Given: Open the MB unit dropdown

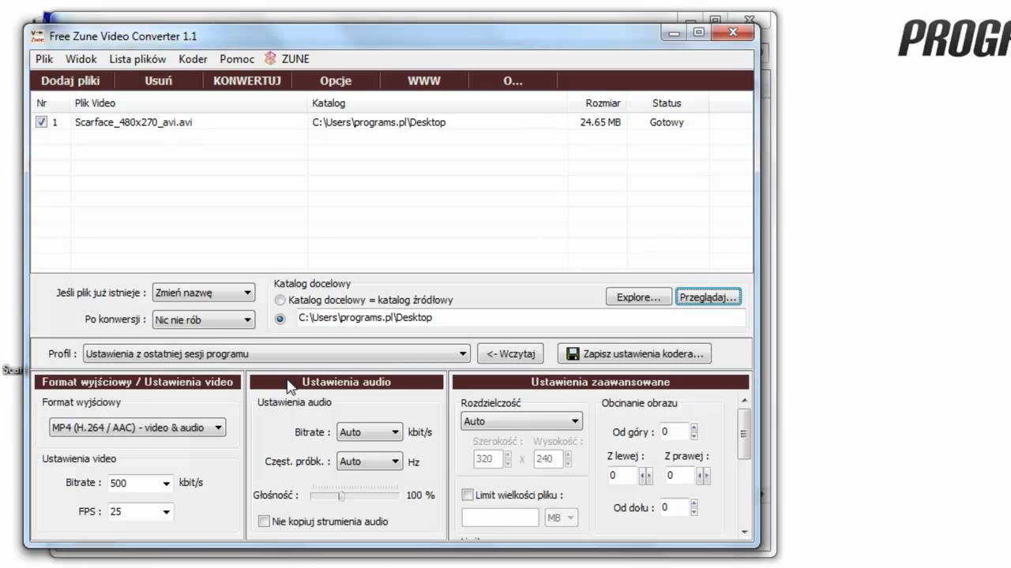Looking at the screenshot, I should tap(562, 518).
